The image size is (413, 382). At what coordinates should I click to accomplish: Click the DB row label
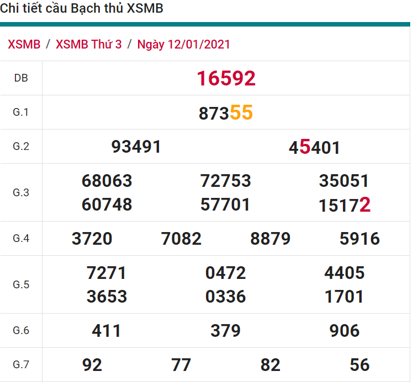[x=21, y=78]
